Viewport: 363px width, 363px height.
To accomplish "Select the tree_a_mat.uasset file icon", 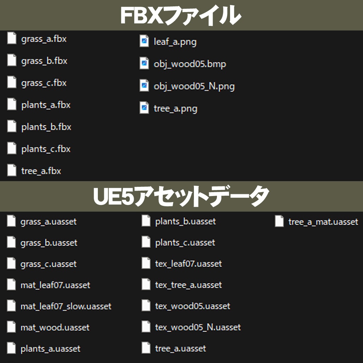I will point(278,221).
